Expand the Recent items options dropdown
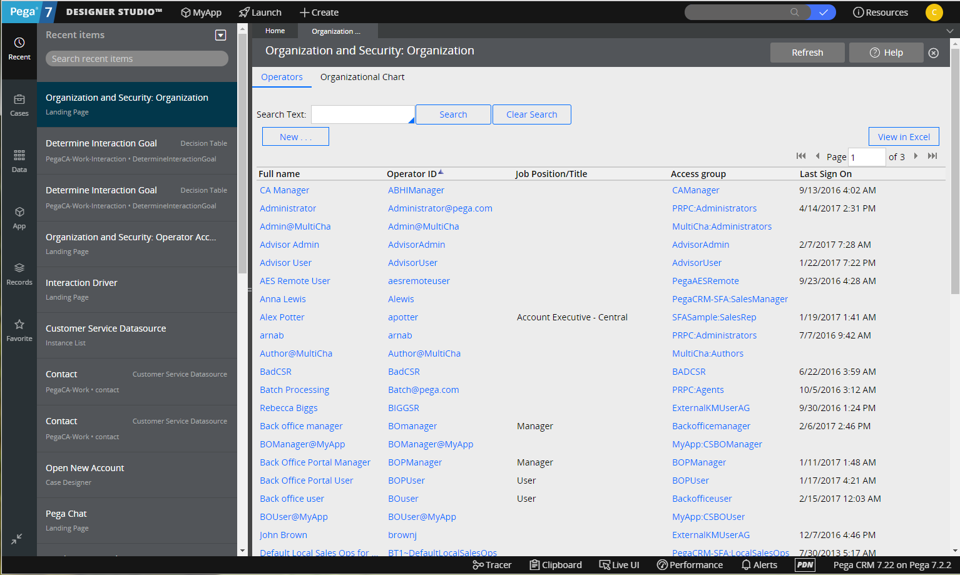 pyautogui.click(x=220, y=35)
